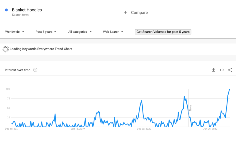236x144 pixels.
Task: Open the Interest over time help icon
Action: [35, 70]
